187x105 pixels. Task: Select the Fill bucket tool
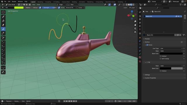tap(3, 21)
